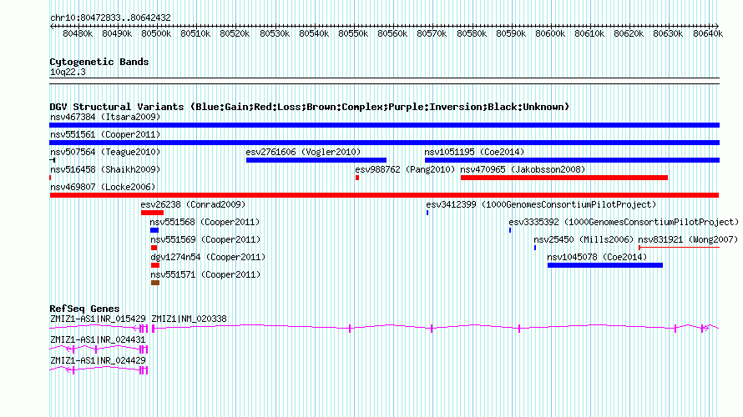743x417 pixels.
Task: Open the ZMIZ1-AS1|NR_024429 transcript label
Action: [98, 360]
